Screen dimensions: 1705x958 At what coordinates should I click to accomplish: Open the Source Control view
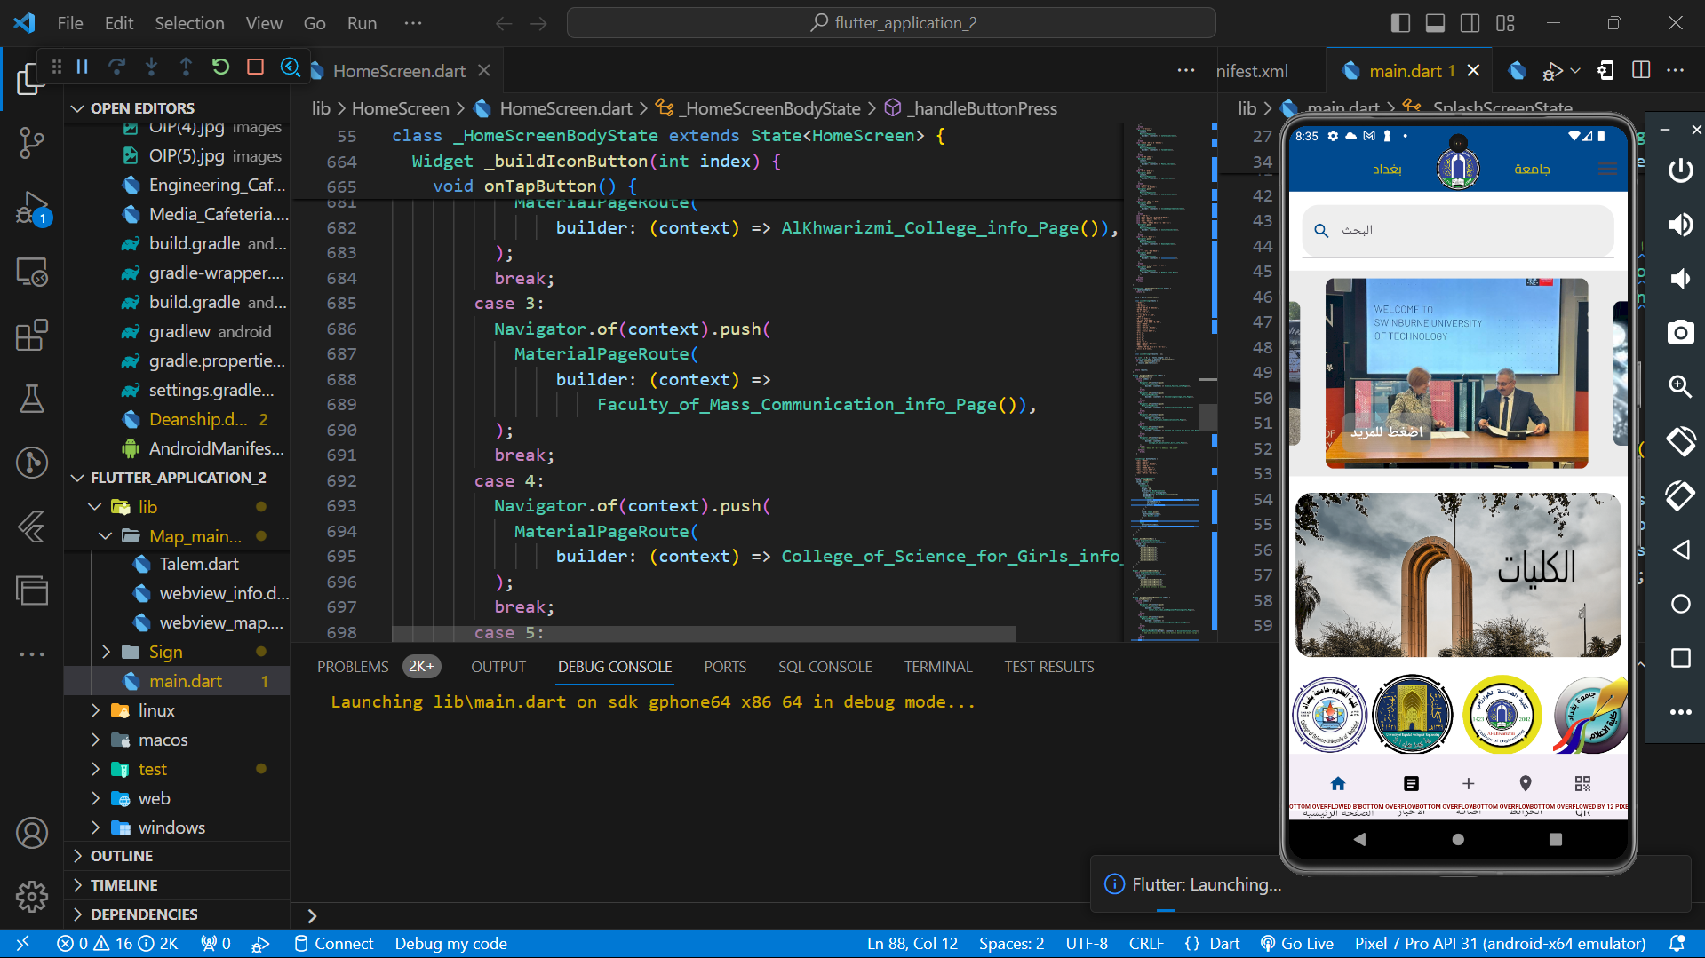31,142
